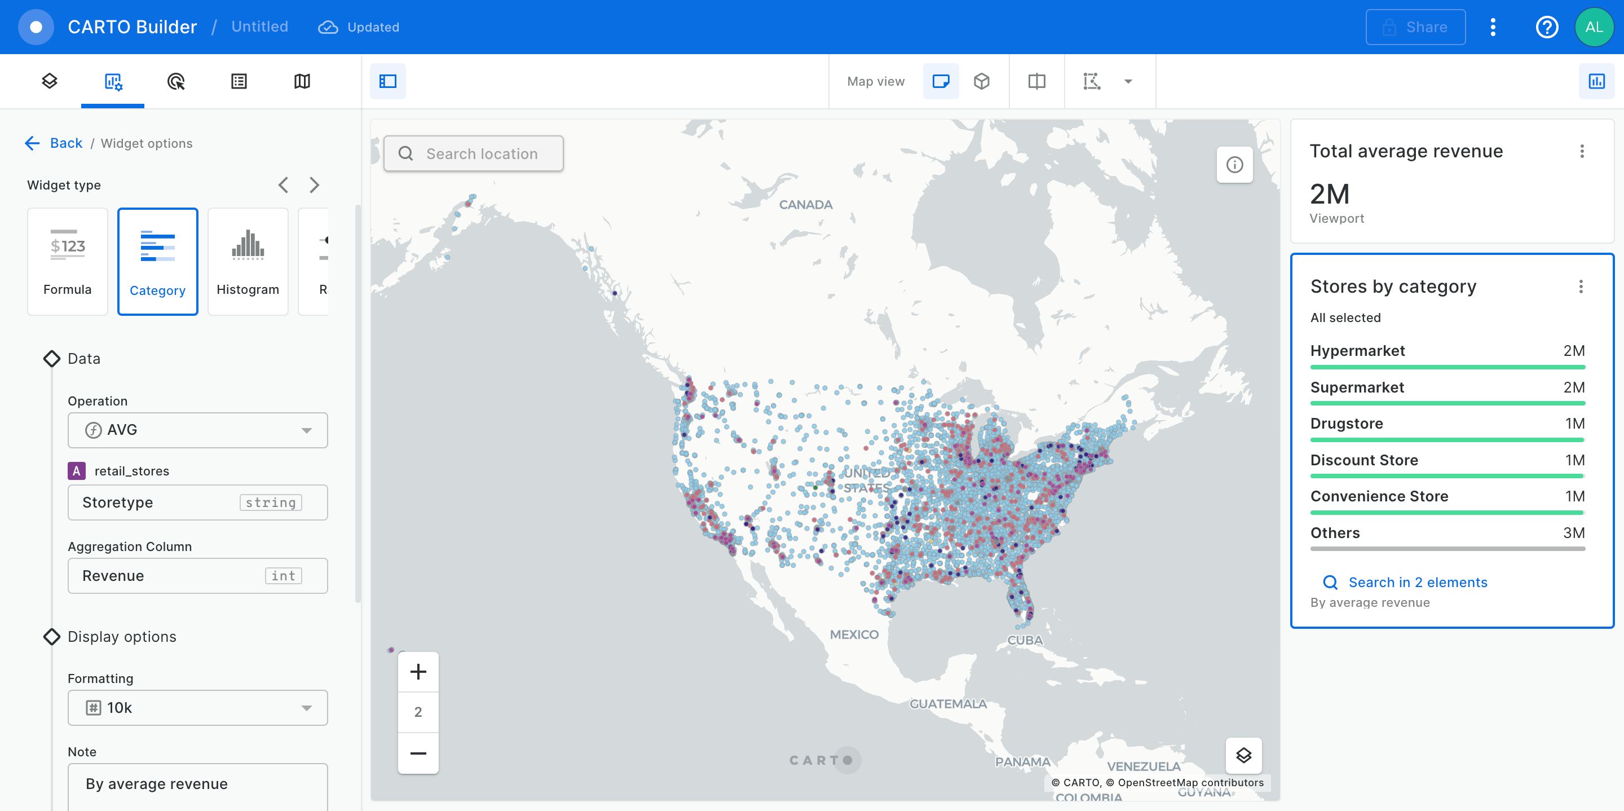Select the Histogram widget type
Viewport: 1624px width, 811px height.
[x=248, y=261]
